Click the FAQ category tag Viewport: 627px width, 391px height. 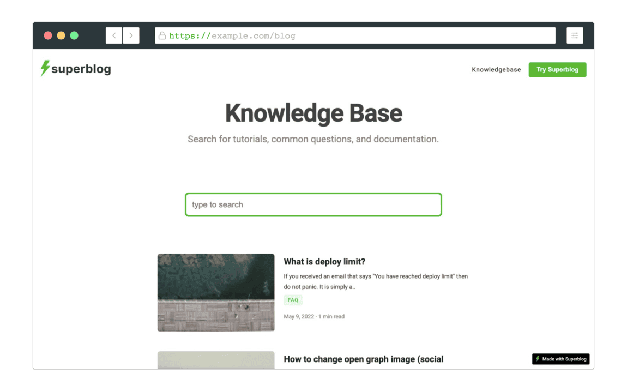(293, 300)
